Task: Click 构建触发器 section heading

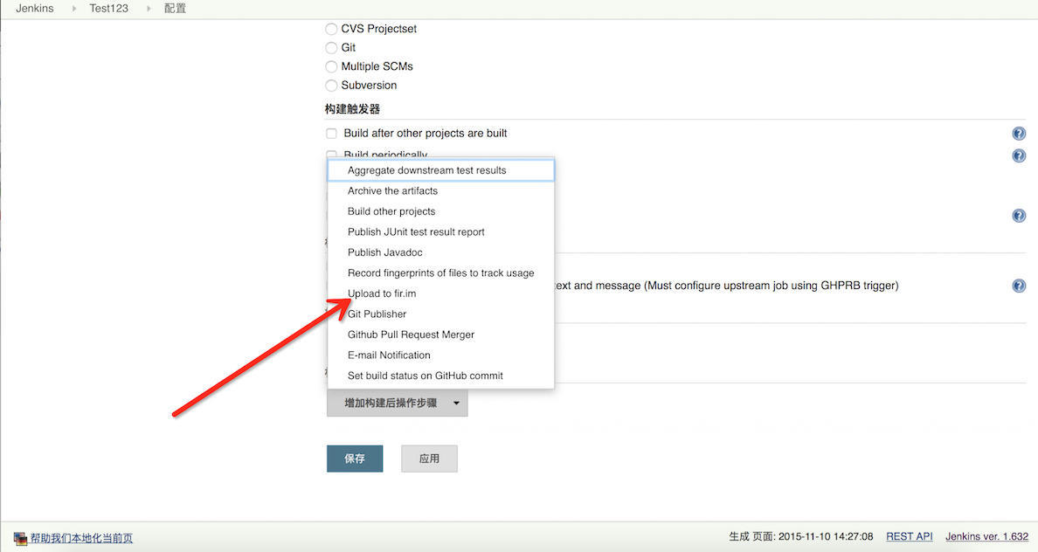Action: click(x=352, y=109)
